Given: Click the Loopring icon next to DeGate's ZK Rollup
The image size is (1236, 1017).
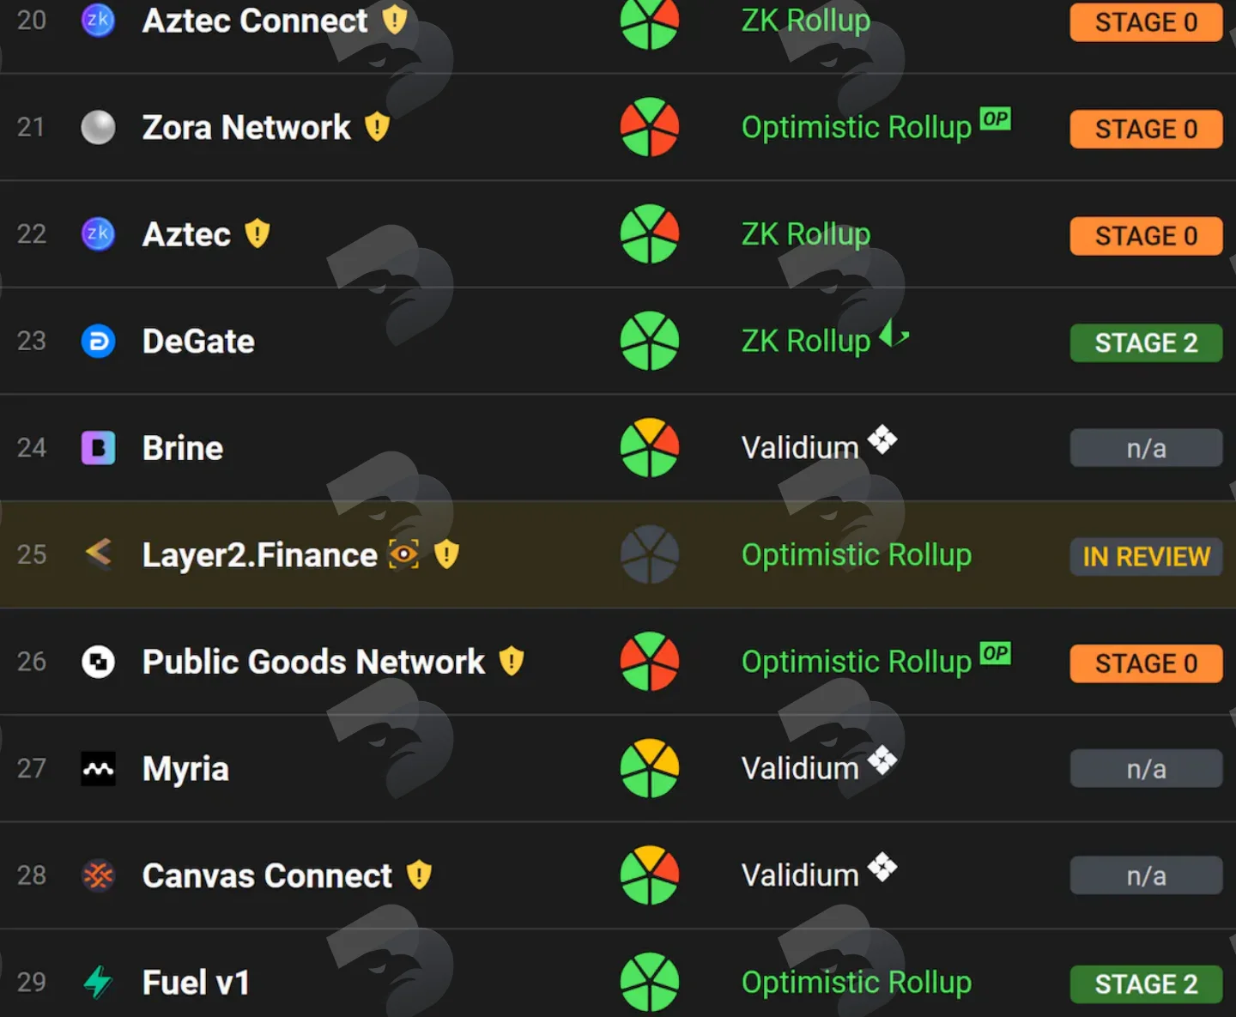Looking at the screenshot, I should 894,333.
